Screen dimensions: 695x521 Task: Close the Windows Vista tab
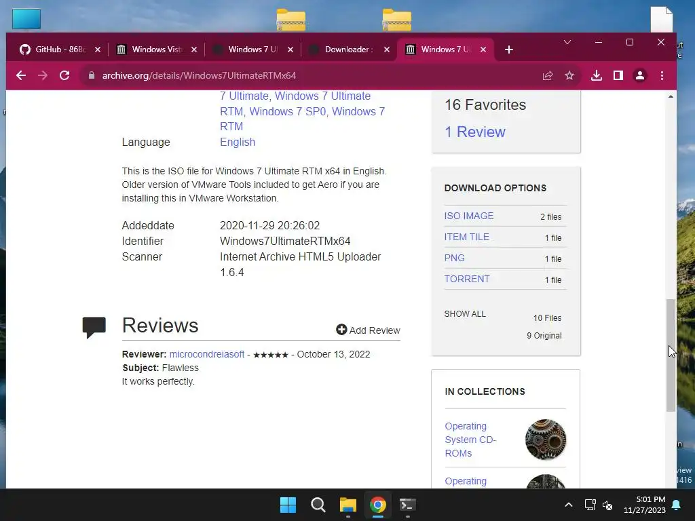[x=193, y=50]
